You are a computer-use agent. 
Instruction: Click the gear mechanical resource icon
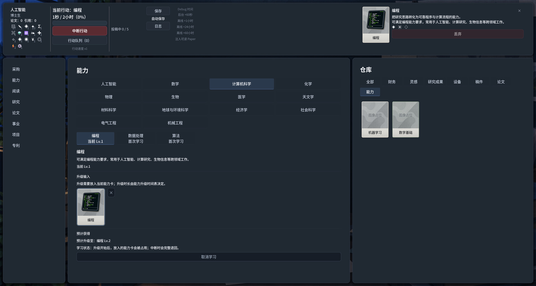pyautogui.click(x=20, y=46)
